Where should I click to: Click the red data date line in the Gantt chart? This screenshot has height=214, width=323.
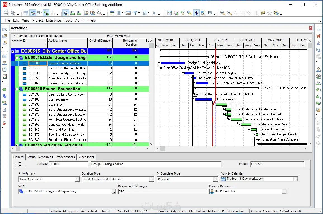216,75
